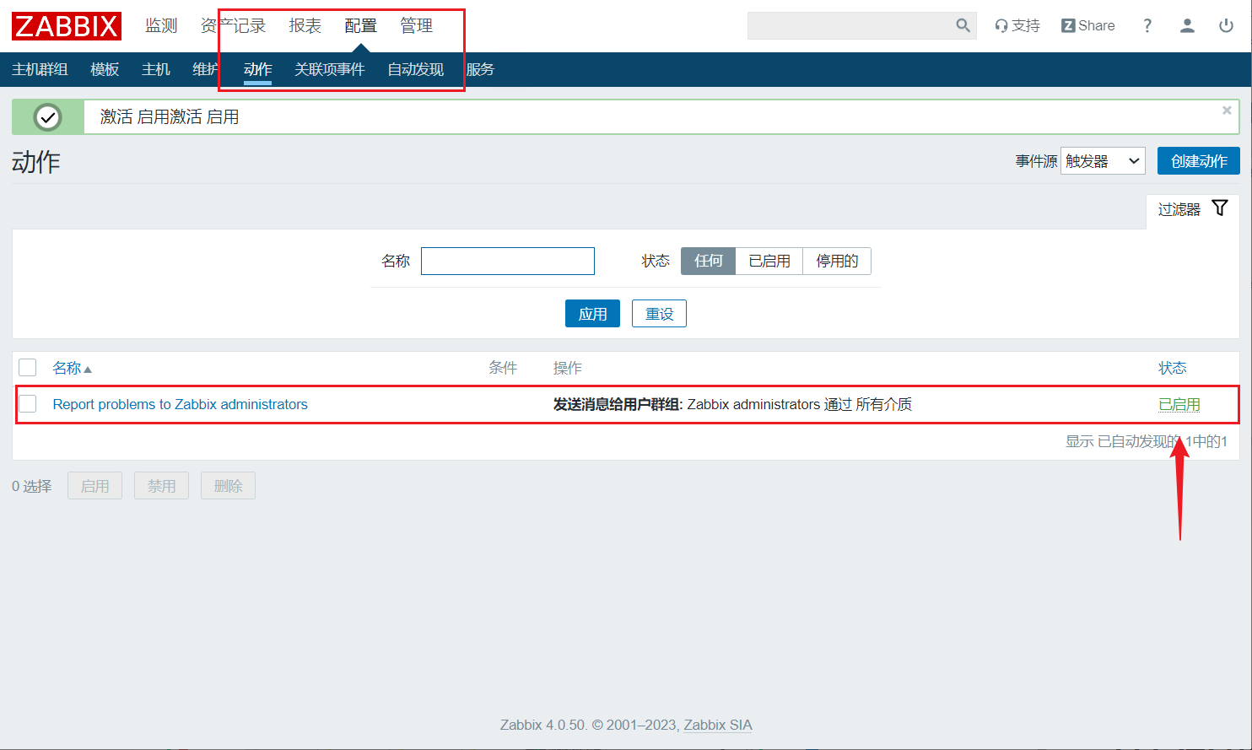Image resolution: width=1252 pixels, height=750 pixels.
Task: Open the Zabbix Share link
Action: point(1087,25)
